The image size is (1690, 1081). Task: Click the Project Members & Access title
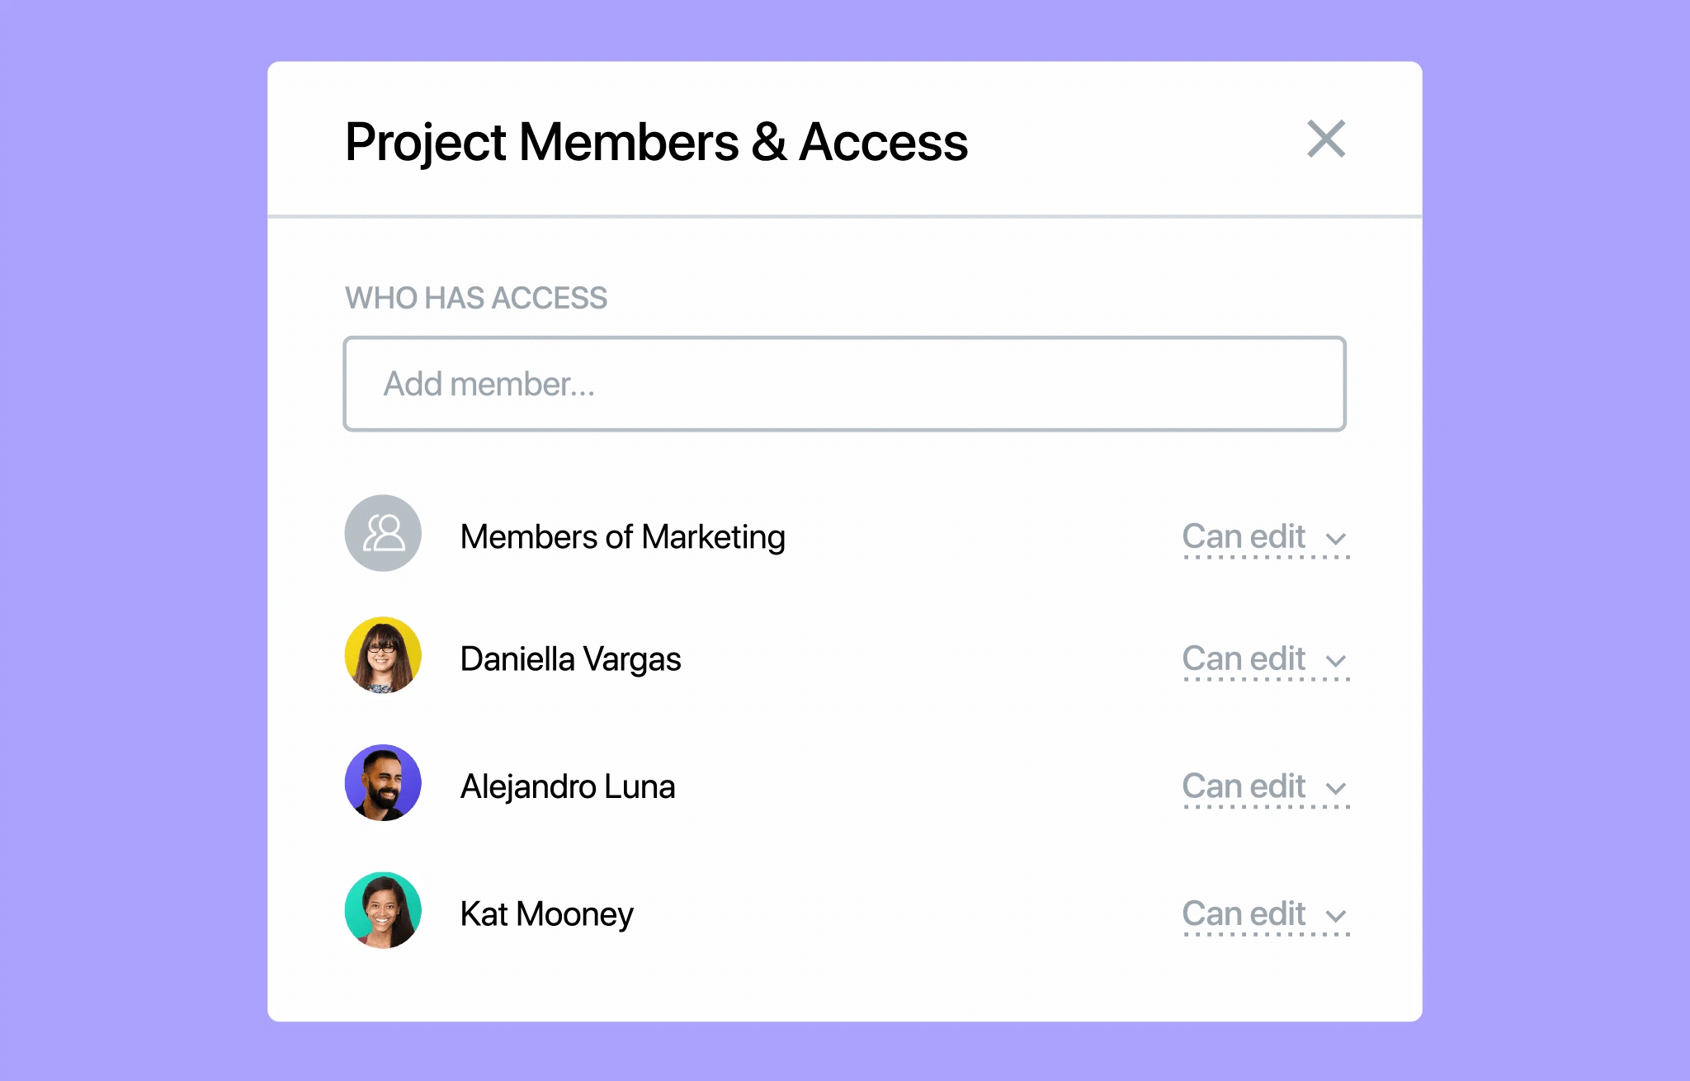(656, 142)
